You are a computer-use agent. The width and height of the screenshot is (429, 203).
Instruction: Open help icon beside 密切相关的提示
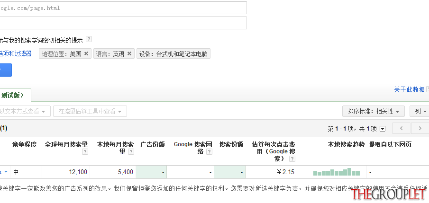click(x=89, y=39)
